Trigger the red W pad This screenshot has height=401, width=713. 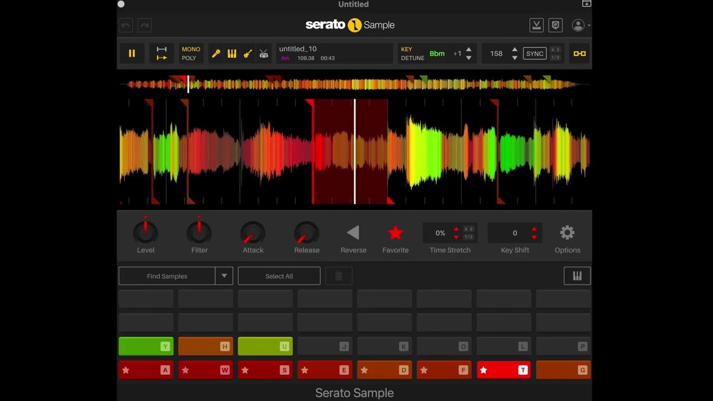point(206,370)
